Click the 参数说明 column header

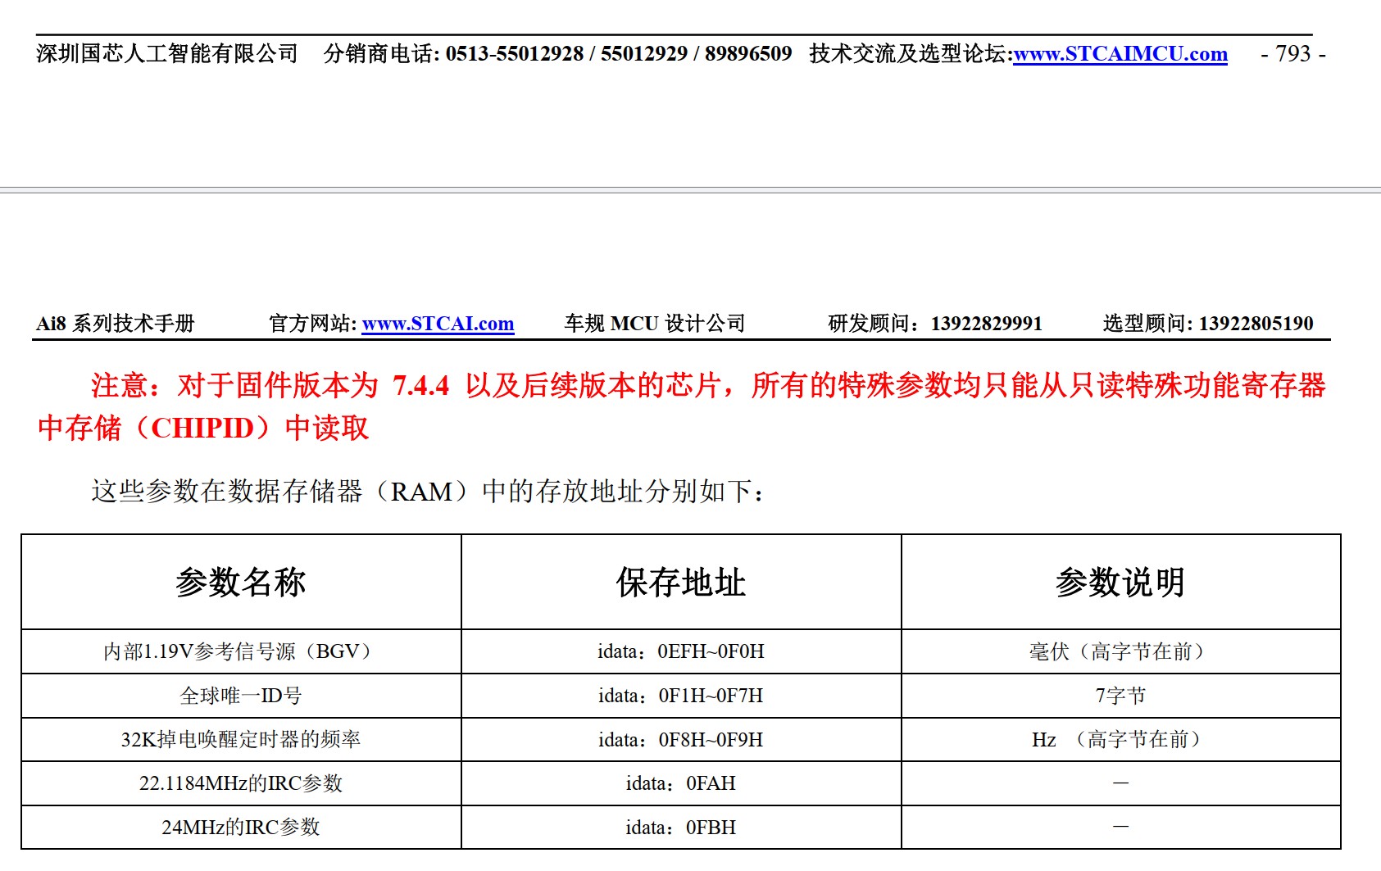(1120, 583)
